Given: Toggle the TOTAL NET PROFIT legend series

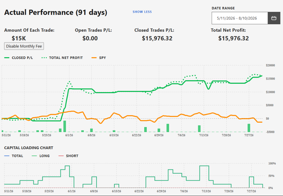Looking at the screenshot, I should (x=62, y=58).
